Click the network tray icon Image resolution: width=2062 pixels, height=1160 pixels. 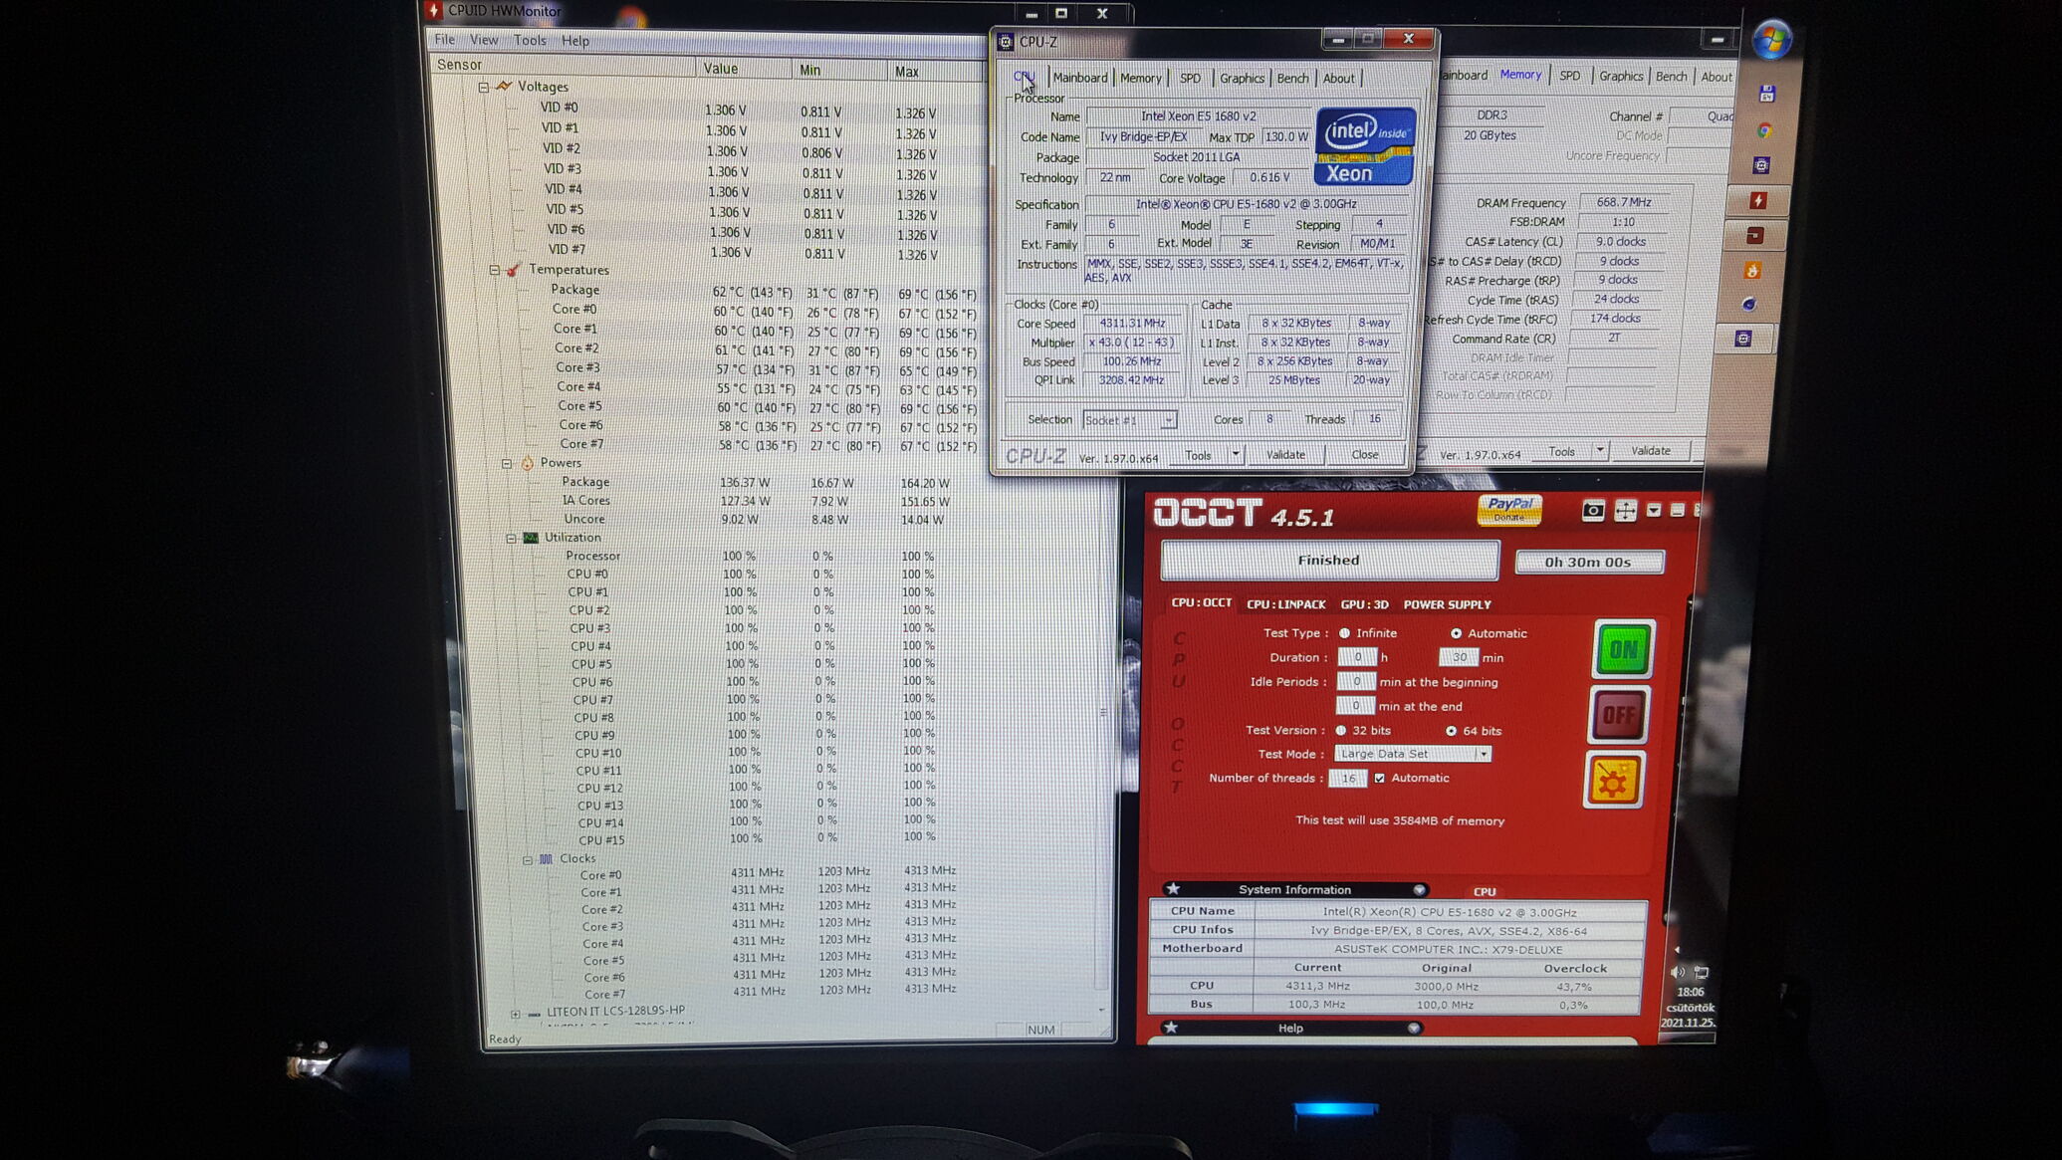1702,972
